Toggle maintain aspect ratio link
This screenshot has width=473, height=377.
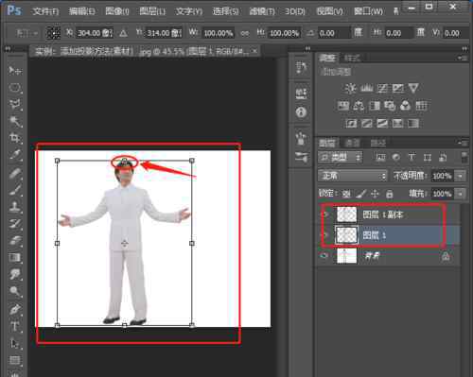coord(245,33)
